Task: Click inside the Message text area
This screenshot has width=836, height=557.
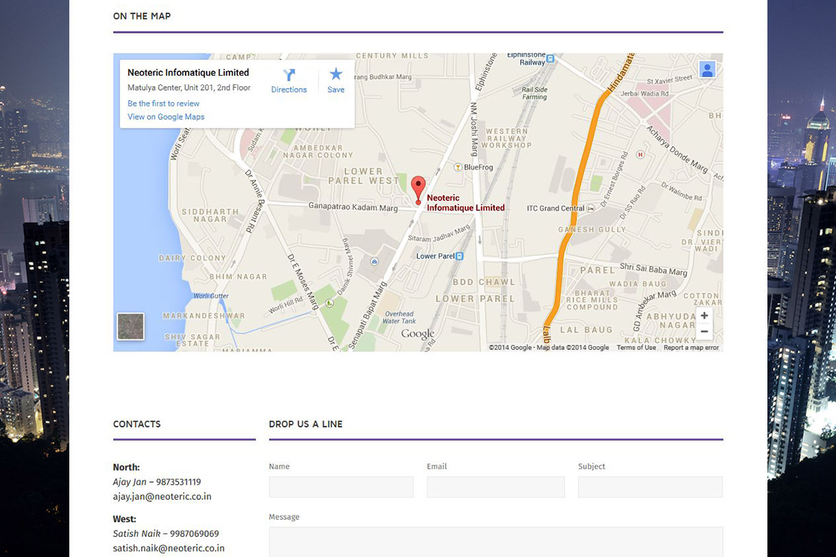Action: pyautogui.click(x=495, y=541)
